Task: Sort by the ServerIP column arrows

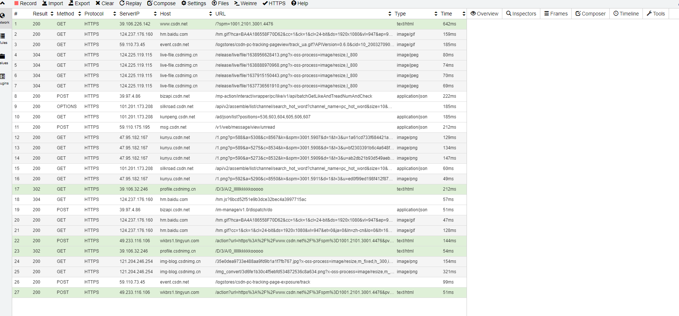Action: click(155, 14)
